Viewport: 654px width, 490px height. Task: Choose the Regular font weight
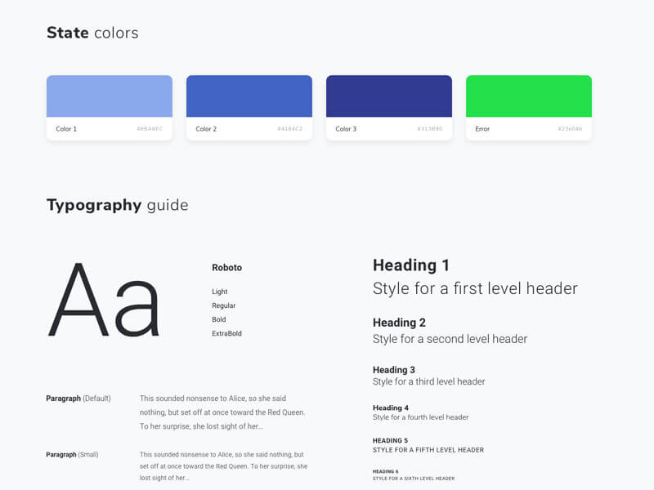[223, 305]
